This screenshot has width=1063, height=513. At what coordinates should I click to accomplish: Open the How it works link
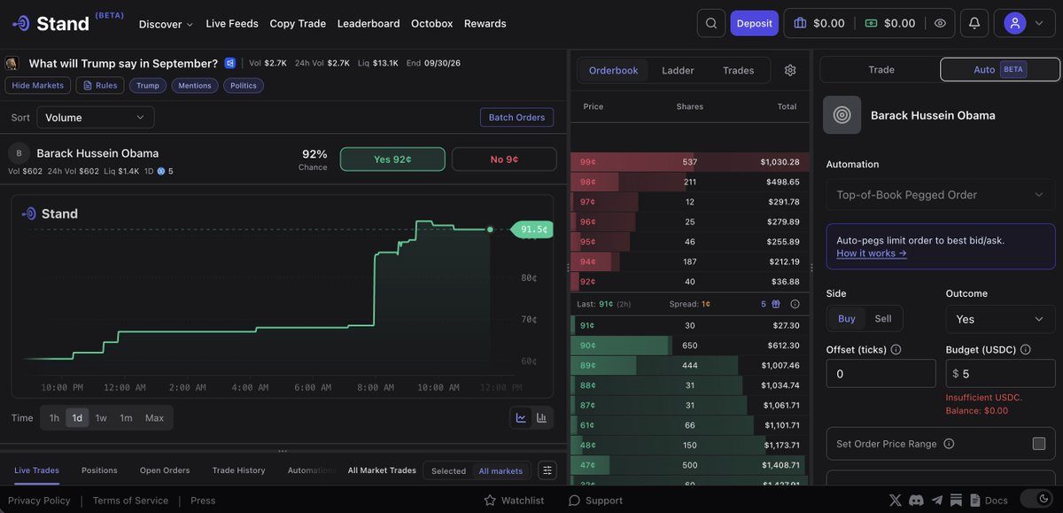pyautogui.click(x=872, y=253)
